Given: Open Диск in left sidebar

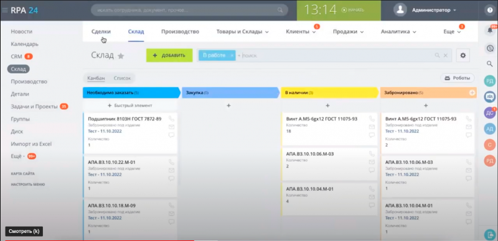Looking at the screenshot, I should coord(17,131).
